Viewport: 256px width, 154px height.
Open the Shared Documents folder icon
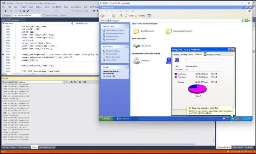pyautogui.click(x=137, y=31)
